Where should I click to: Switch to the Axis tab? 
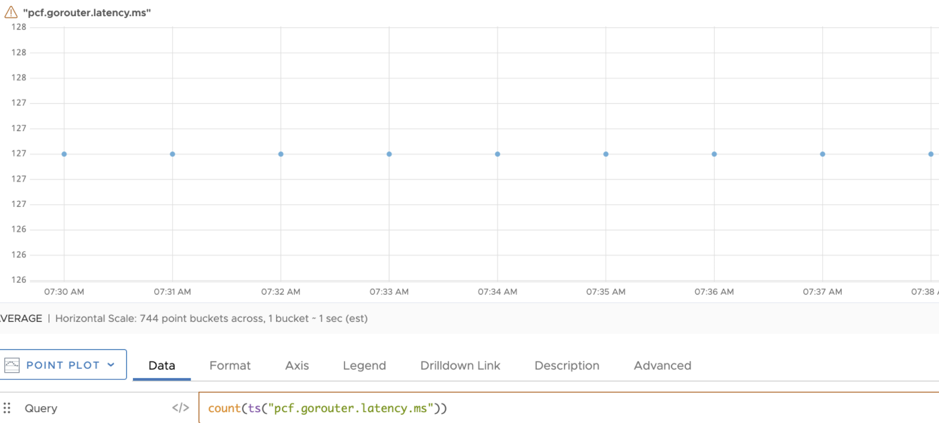click(x=297, y=365)
